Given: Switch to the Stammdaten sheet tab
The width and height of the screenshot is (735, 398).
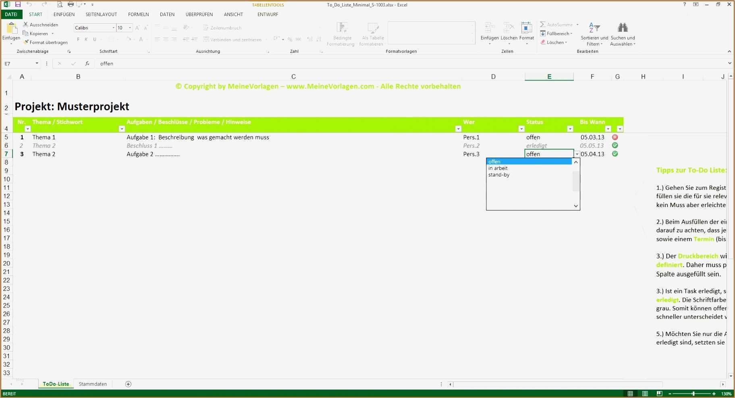Looking at the screenshot, I should click(x=93, y=384).
